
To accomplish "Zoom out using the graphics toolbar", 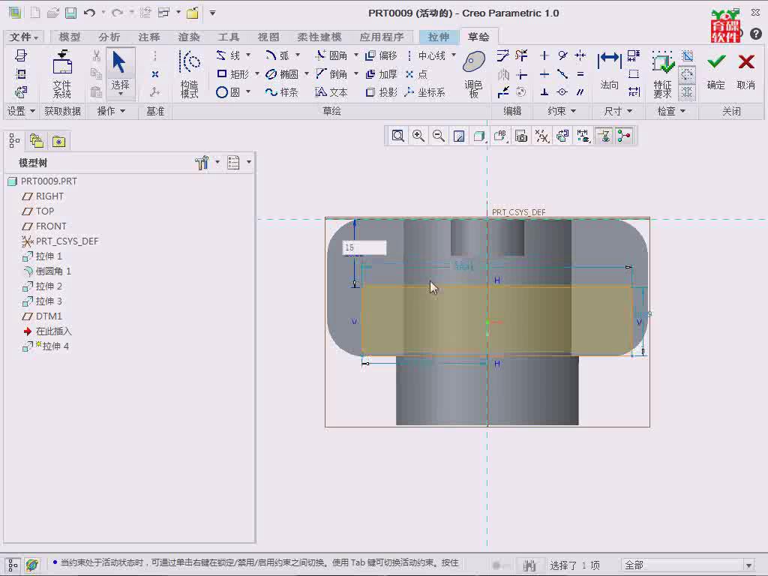I will (438, 136).
